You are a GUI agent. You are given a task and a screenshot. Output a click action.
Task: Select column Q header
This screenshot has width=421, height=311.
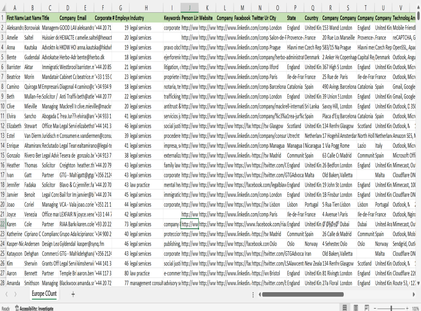pos(313,8)
